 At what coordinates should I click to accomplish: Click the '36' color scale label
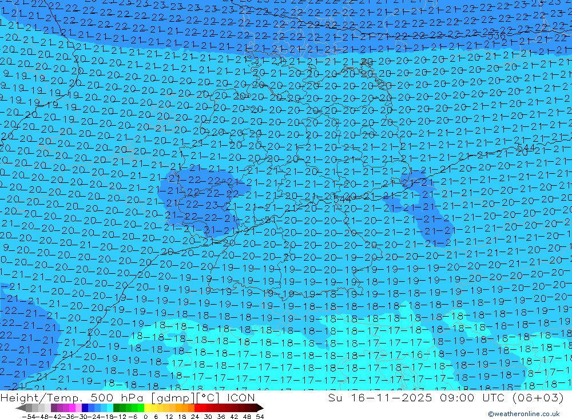[x=221, y=417]
